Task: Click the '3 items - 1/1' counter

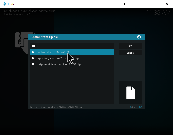Action: click(x=136, y=107)
